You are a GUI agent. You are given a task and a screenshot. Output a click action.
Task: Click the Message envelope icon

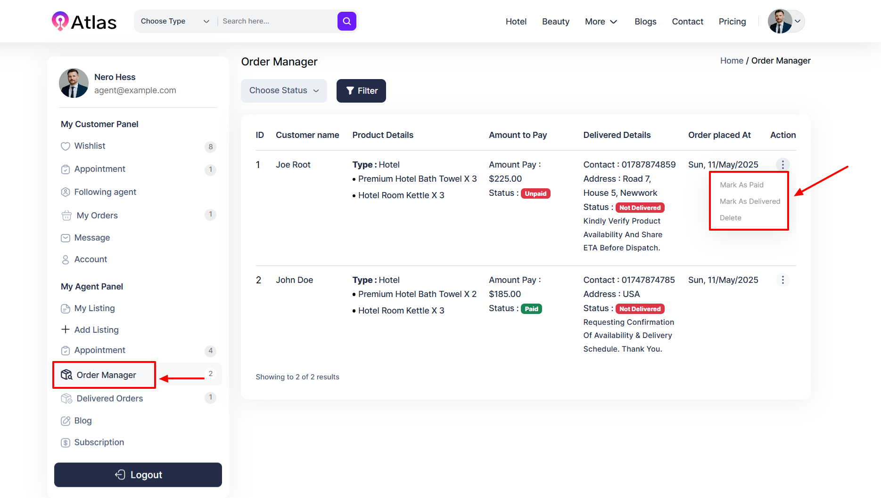tap(66, 238)
